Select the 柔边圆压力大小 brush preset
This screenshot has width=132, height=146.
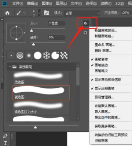point(41,108)
